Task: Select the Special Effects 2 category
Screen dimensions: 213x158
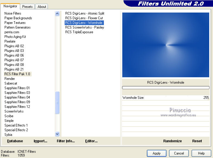Action: [16, 130]
